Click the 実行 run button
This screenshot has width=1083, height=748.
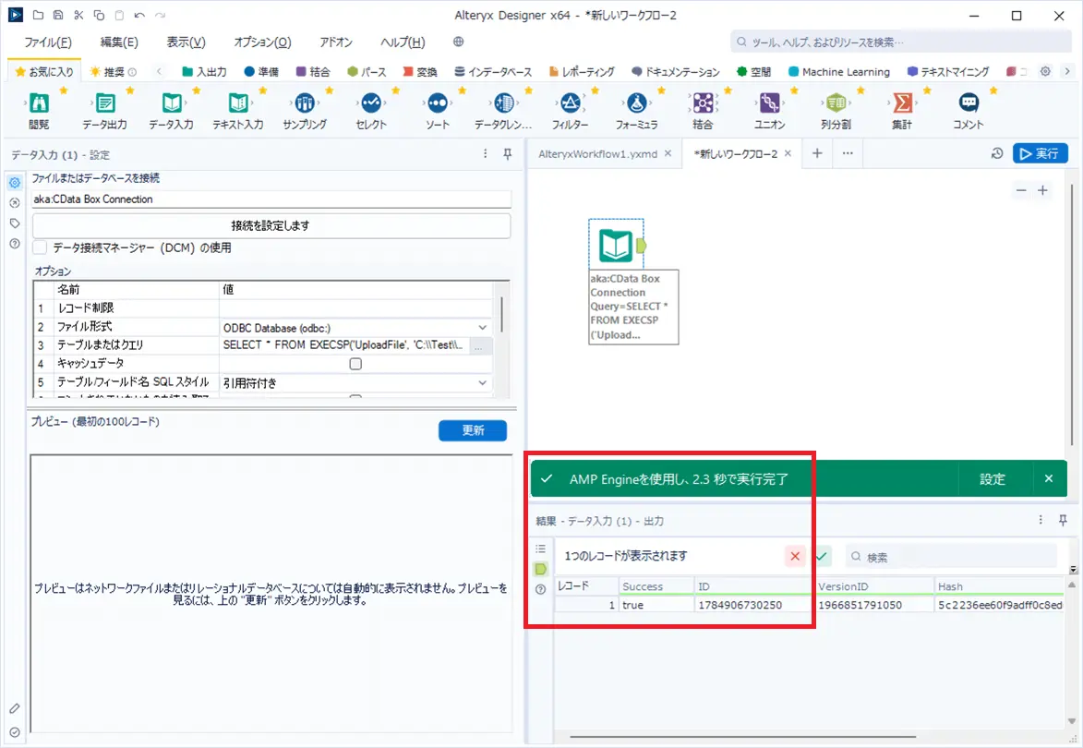tap(1041, 153)
